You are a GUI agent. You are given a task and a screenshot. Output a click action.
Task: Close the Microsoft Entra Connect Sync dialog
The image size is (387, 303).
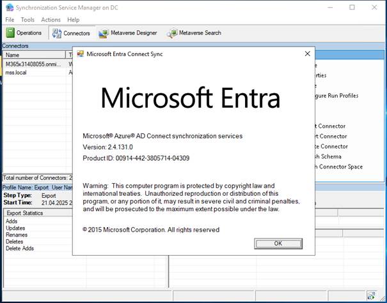(x=307, y=54)
